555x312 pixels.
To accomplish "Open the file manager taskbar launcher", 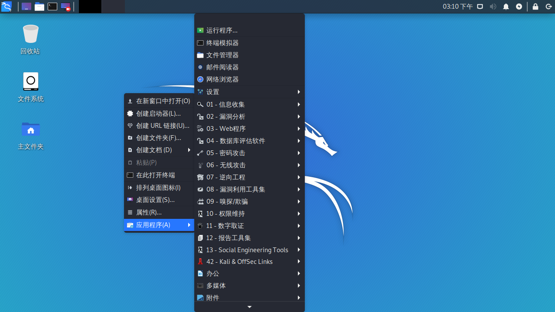I will [x=39, y=6].
